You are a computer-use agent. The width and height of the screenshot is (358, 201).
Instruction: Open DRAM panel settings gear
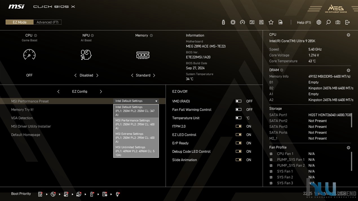click(348, 70)
